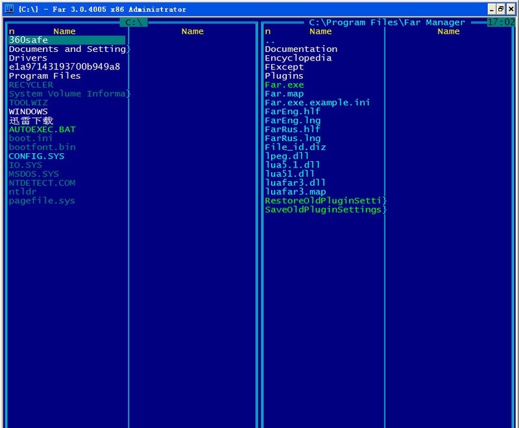Select ntldr file
The height and width of the screenshot is (428, 519).
point(23,192)
